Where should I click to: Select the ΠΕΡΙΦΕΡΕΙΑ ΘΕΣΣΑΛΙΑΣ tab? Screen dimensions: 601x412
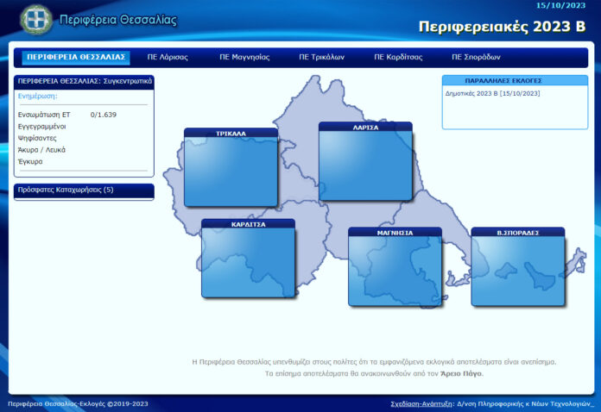[x=76, y=57]
